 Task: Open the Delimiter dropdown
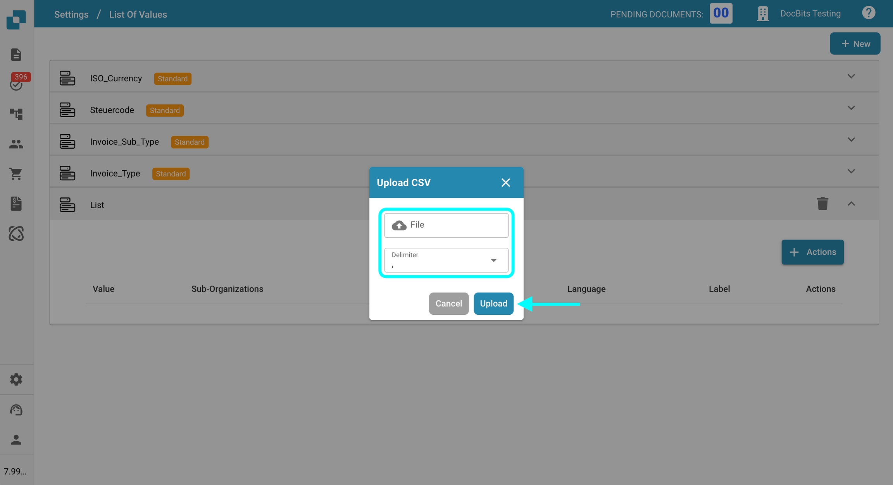pyautogui.click(x=446, y=260)
